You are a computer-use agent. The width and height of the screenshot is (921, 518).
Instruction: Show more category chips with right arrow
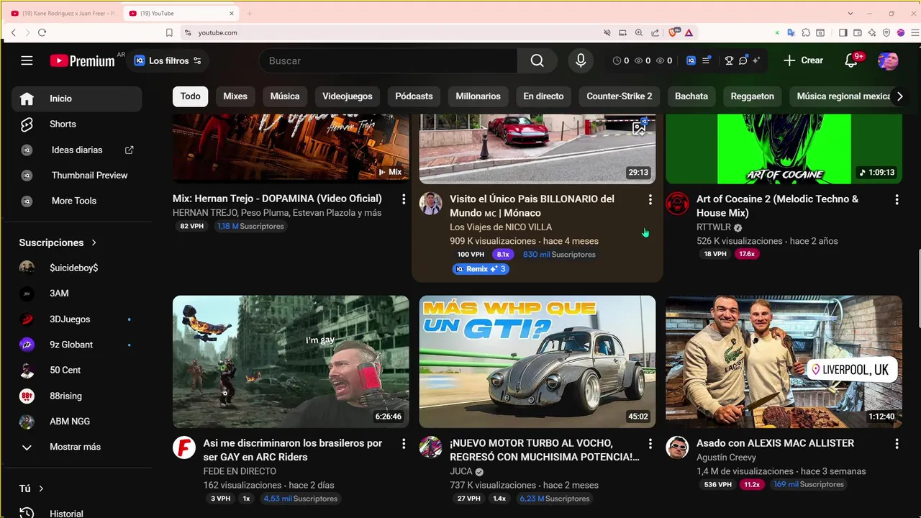(899, 96)
